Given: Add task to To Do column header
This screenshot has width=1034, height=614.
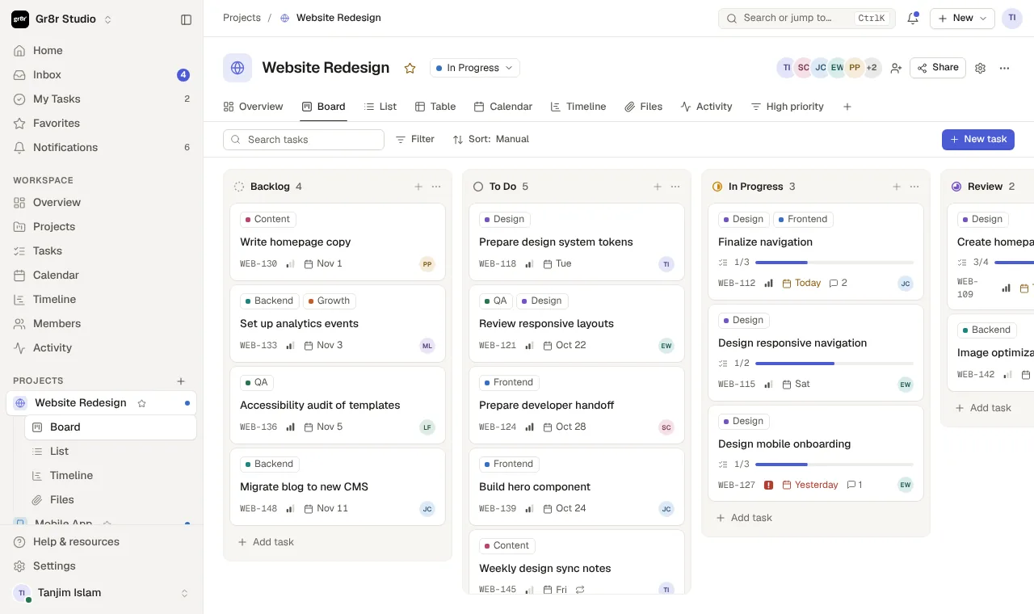Looking at the screenshot, I should coord(658,187).
